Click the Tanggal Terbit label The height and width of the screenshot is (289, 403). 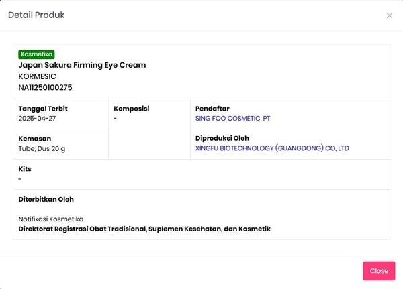[43, 109]
